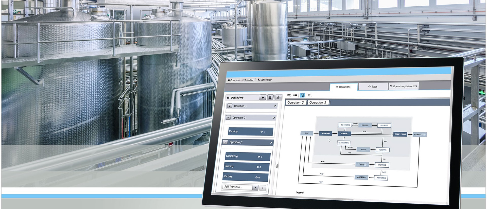
Task: Click the Legend label below diagram
Action: coord(300,193)
